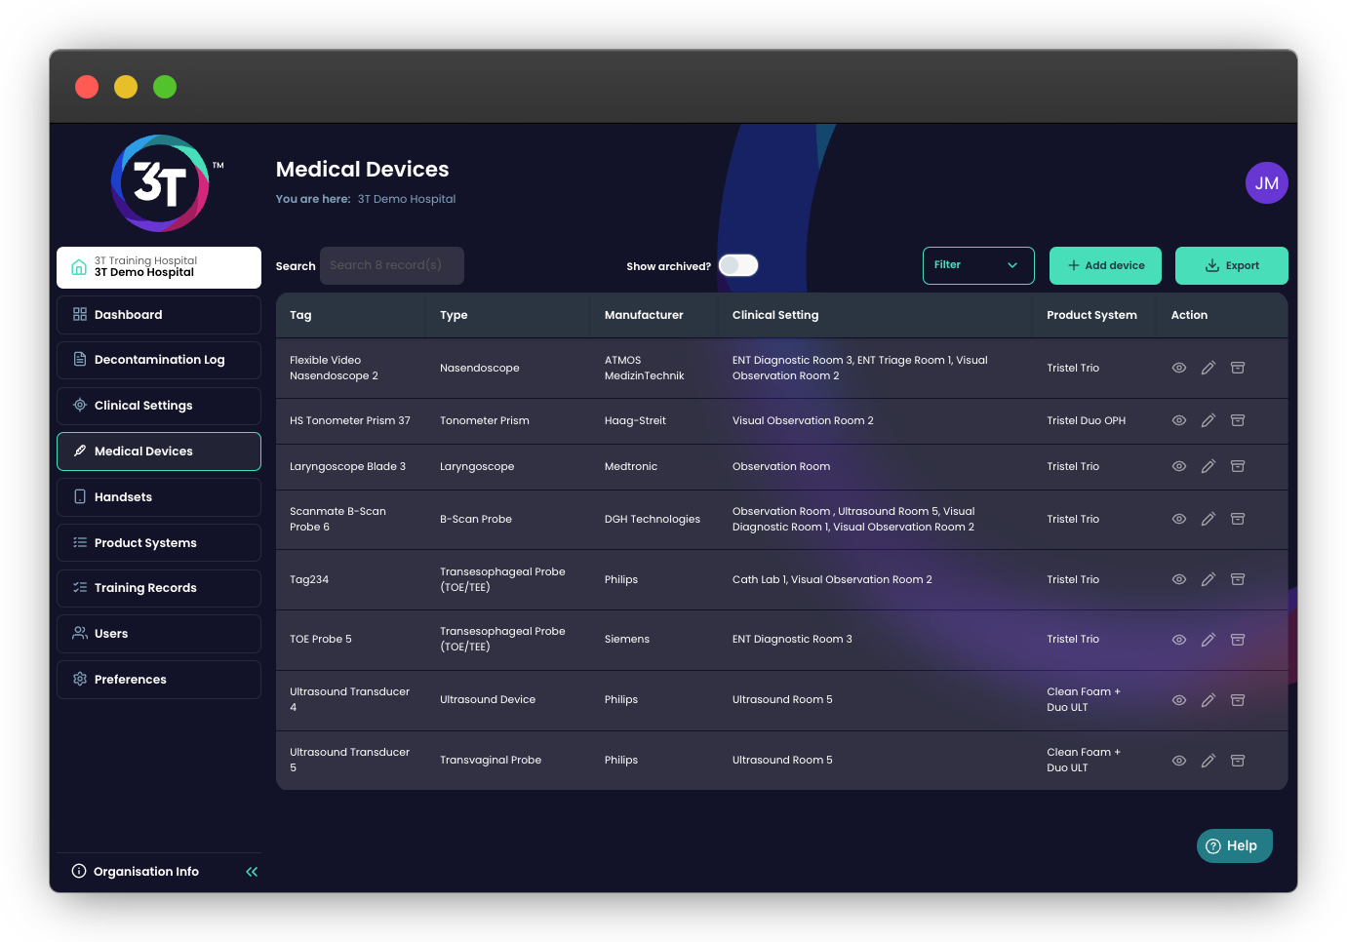The height and width of the screenshot is (942, 1347).
Task: Go to Decontamination Log
Action: 159,360
